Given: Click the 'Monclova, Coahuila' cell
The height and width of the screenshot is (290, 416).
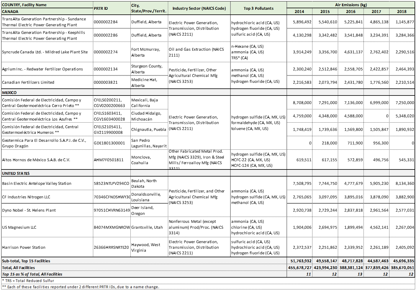Looking at the screenshot, I should [x=141, y=160].
